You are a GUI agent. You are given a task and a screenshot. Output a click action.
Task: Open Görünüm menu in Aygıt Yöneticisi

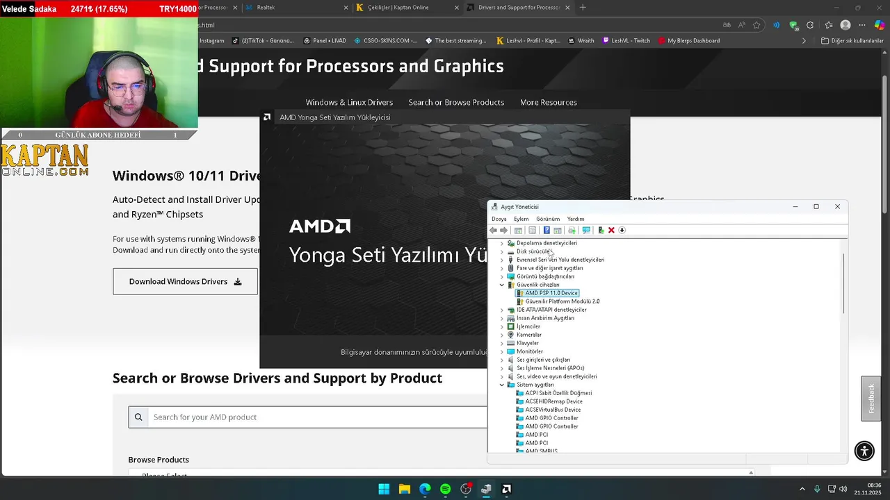click(548, 219)
